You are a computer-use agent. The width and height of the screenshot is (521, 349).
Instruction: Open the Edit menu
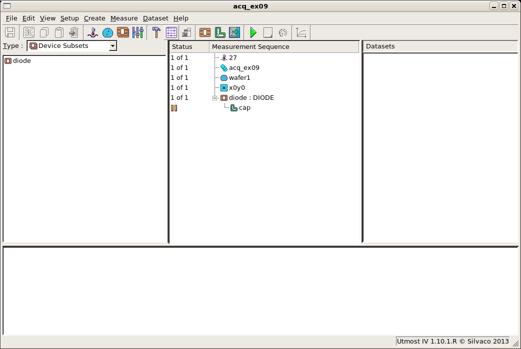point(28,18)
